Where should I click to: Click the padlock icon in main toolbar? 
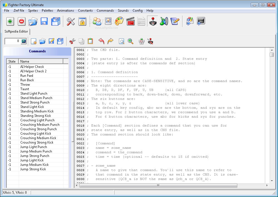click(x=82, y=22)
